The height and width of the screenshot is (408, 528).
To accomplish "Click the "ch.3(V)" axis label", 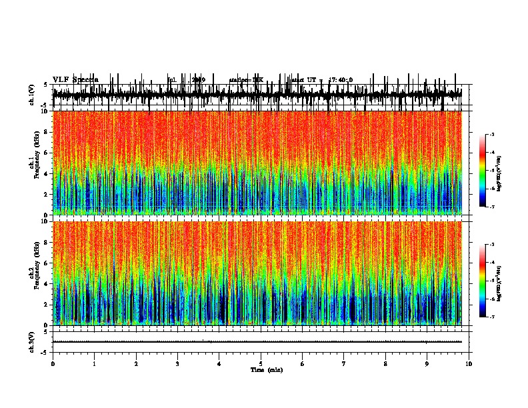I will [31, 342].
